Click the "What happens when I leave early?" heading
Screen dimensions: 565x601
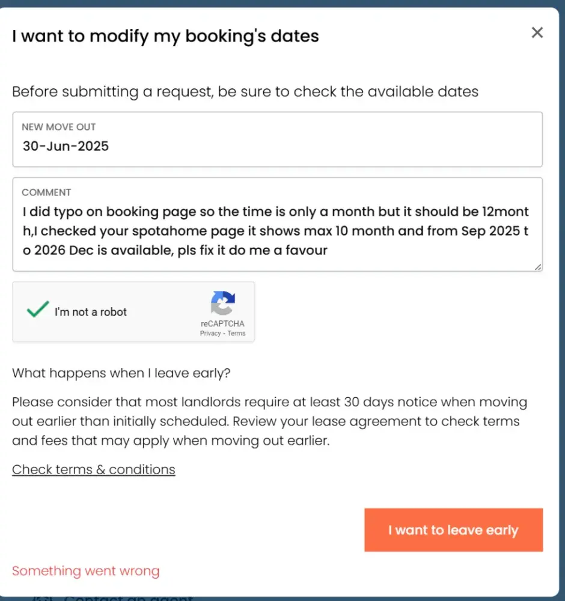pos(121,373)
